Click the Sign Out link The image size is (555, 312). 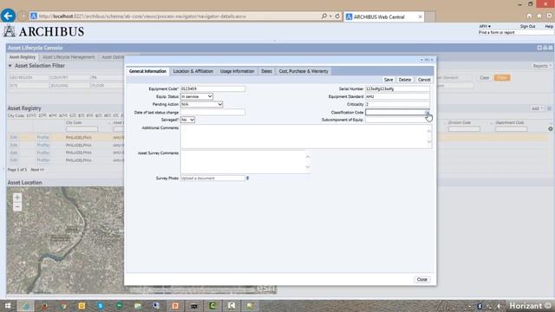527,27
